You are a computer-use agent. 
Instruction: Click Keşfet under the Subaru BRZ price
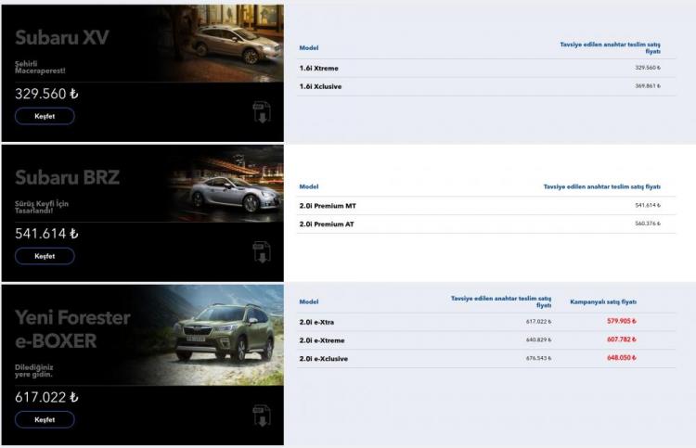[x=45, y=256]
